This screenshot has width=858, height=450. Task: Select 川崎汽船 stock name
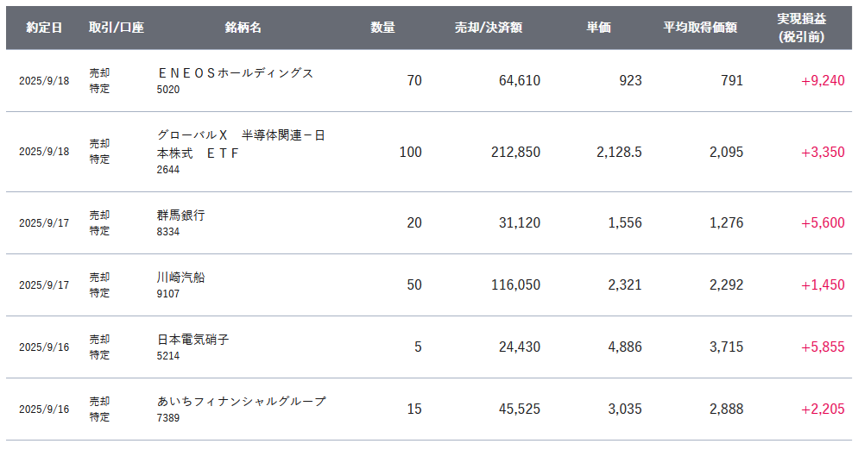point(181,278)
